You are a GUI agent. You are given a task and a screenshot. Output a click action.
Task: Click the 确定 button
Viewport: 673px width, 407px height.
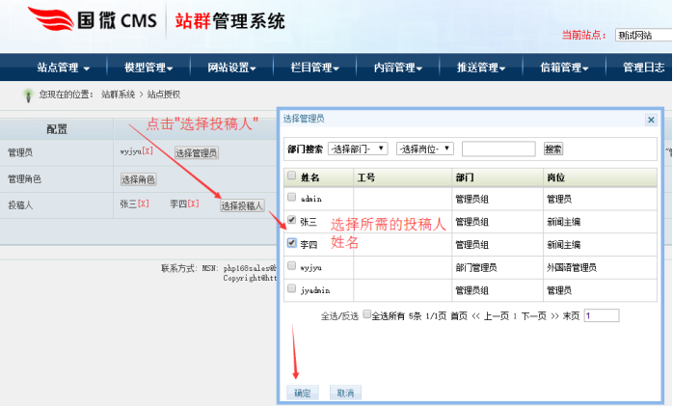[300, 393]
